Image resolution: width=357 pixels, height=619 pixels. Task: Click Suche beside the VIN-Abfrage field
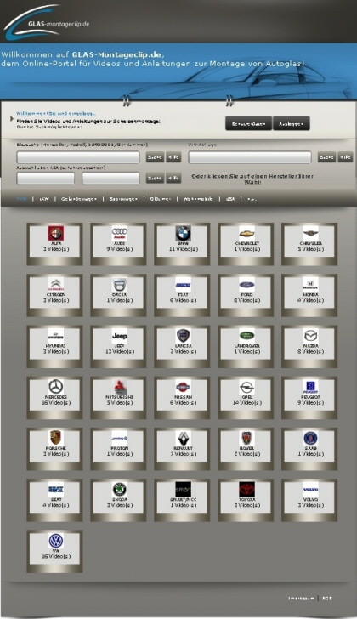[326, 157]
